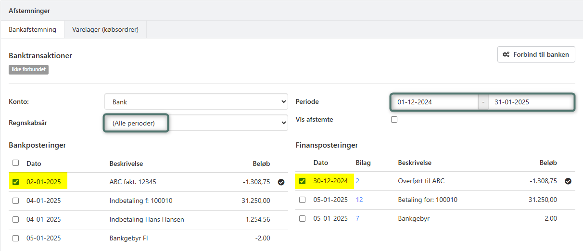
Task: Select all bank postings with header checkbox
Action: click(16, 163)
